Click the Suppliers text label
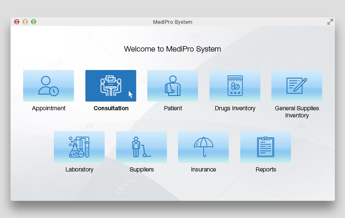 pyautogui.click(x=141, y=169)
